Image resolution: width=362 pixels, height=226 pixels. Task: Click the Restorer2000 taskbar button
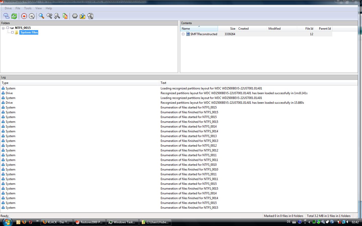pyautogui.click(x=89, y=222)
